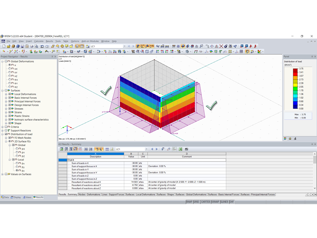This screenshot has height=238, width=317.
Task: Open the File menu
Action: click(x=8, y=41)
